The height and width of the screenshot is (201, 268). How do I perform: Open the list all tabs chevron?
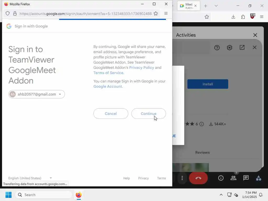click(216, 6)
